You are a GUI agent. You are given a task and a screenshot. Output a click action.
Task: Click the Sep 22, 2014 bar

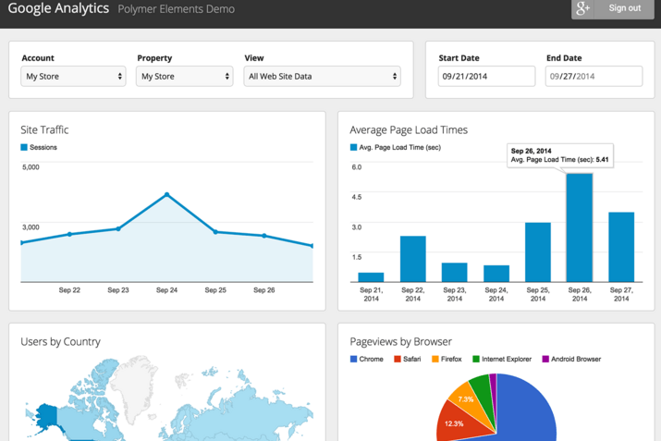pos(412,259)
